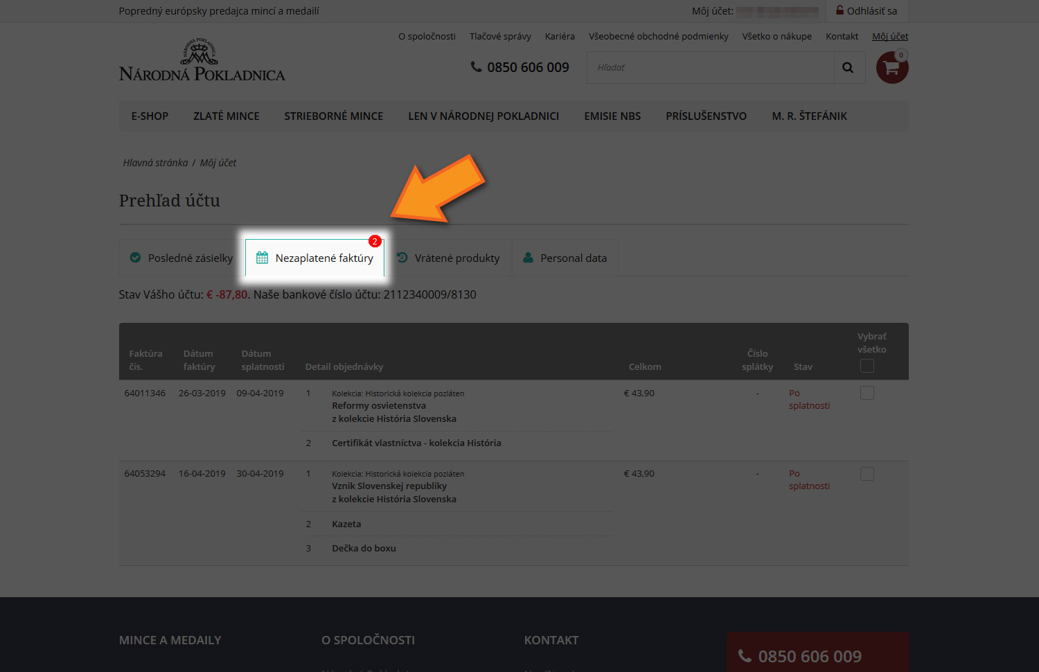Viewport: 1039px width, 672px height.
Task: Click the red footer phone number 0850 606 009
Action: pyautogui.click(x=810, y=656)
